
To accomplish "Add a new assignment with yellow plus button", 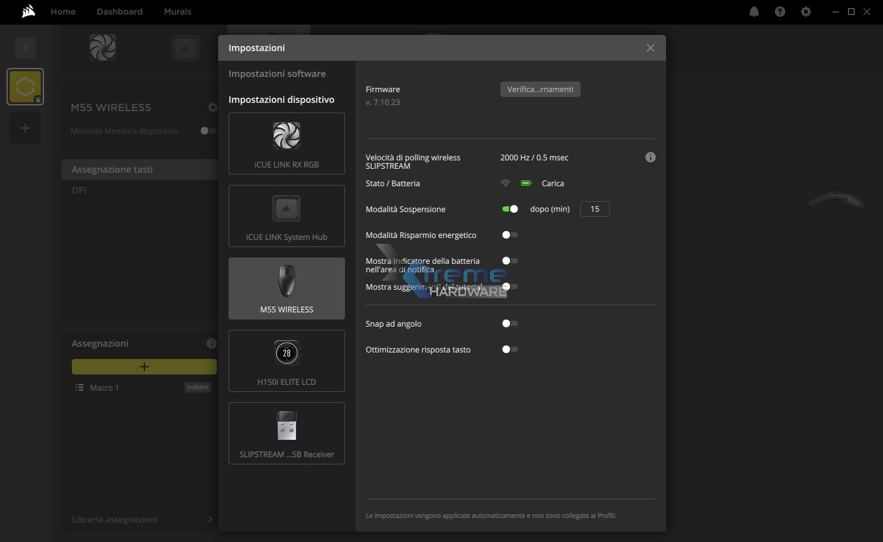I will click(144, 367).
